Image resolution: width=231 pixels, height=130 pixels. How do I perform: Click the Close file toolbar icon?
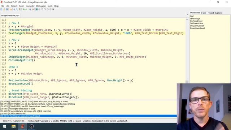pos(10,9)
